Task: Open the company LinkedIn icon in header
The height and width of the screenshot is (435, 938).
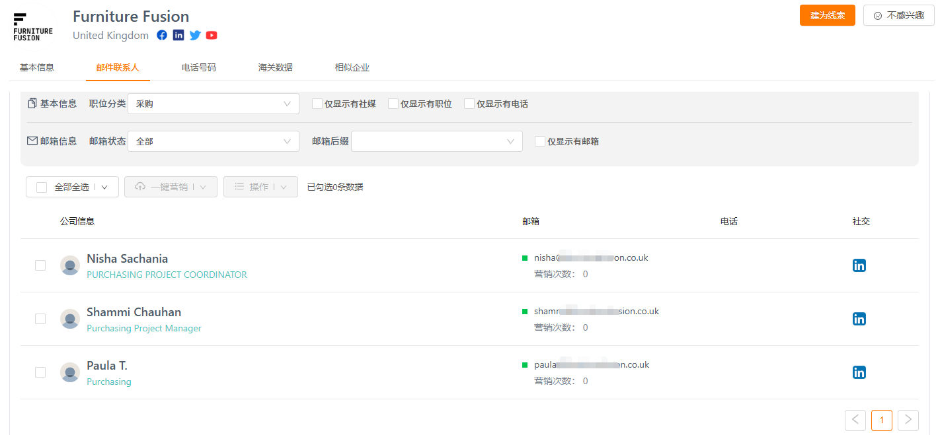Action: click(x=178, y=35)
